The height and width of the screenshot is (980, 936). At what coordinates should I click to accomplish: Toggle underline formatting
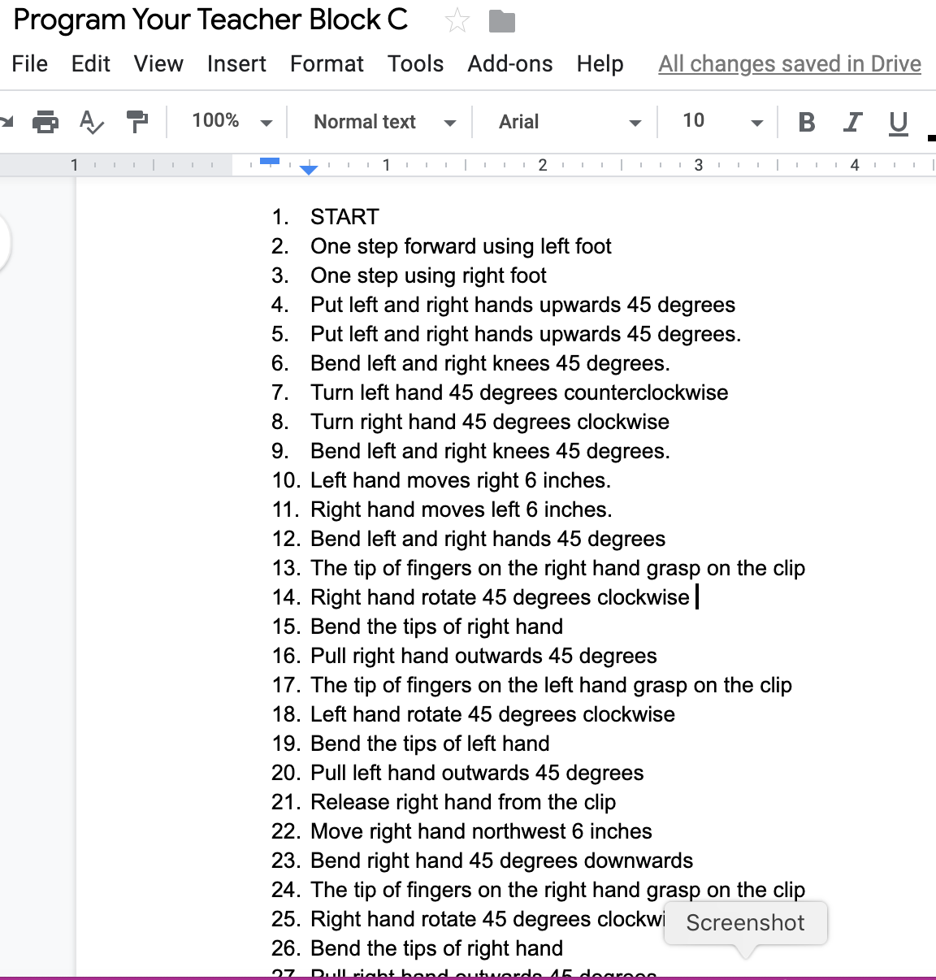(x=897, y=120)
